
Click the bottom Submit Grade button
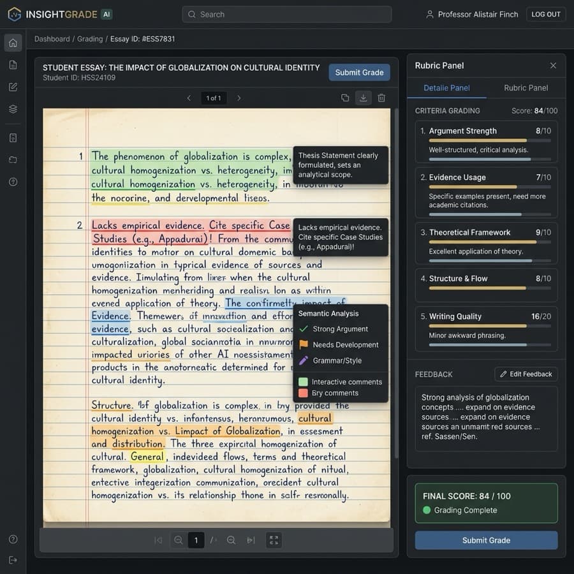486,540
